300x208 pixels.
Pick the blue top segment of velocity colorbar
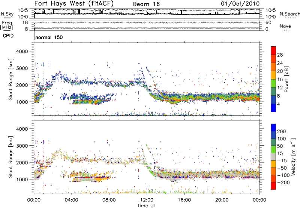(x=273, y=128)
